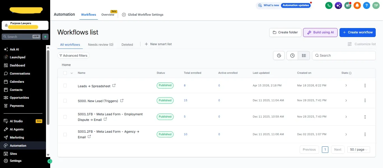Click the Create folder button

point(285,33)
